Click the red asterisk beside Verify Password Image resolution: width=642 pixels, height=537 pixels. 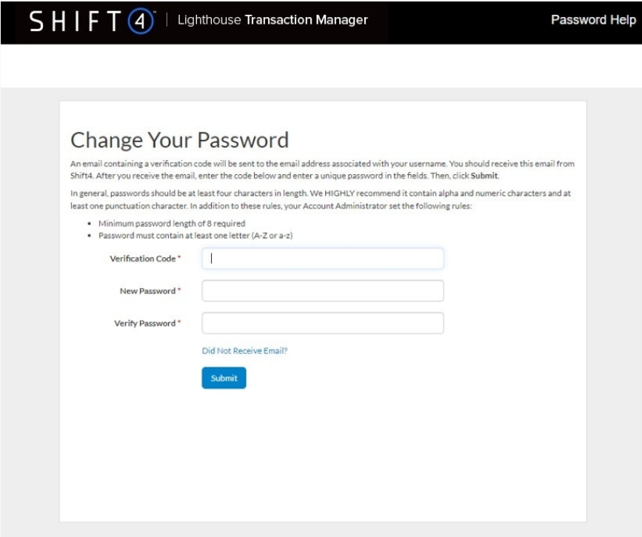[179, 322]
